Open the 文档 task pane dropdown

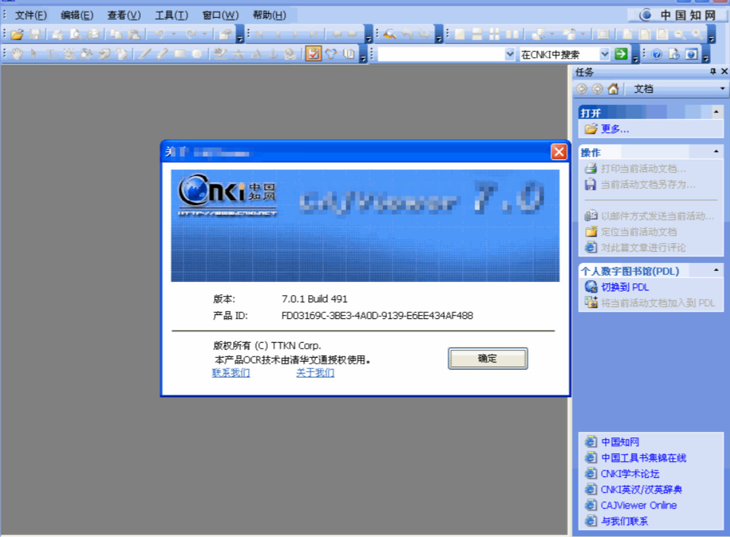[722, 88]
